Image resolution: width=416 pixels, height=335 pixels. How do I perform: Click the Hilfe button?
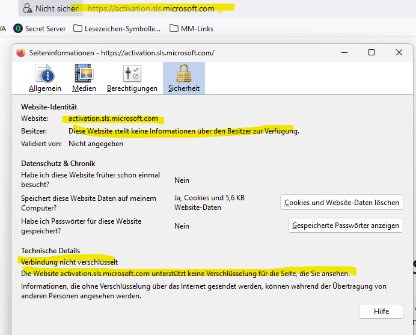point(381,311)
